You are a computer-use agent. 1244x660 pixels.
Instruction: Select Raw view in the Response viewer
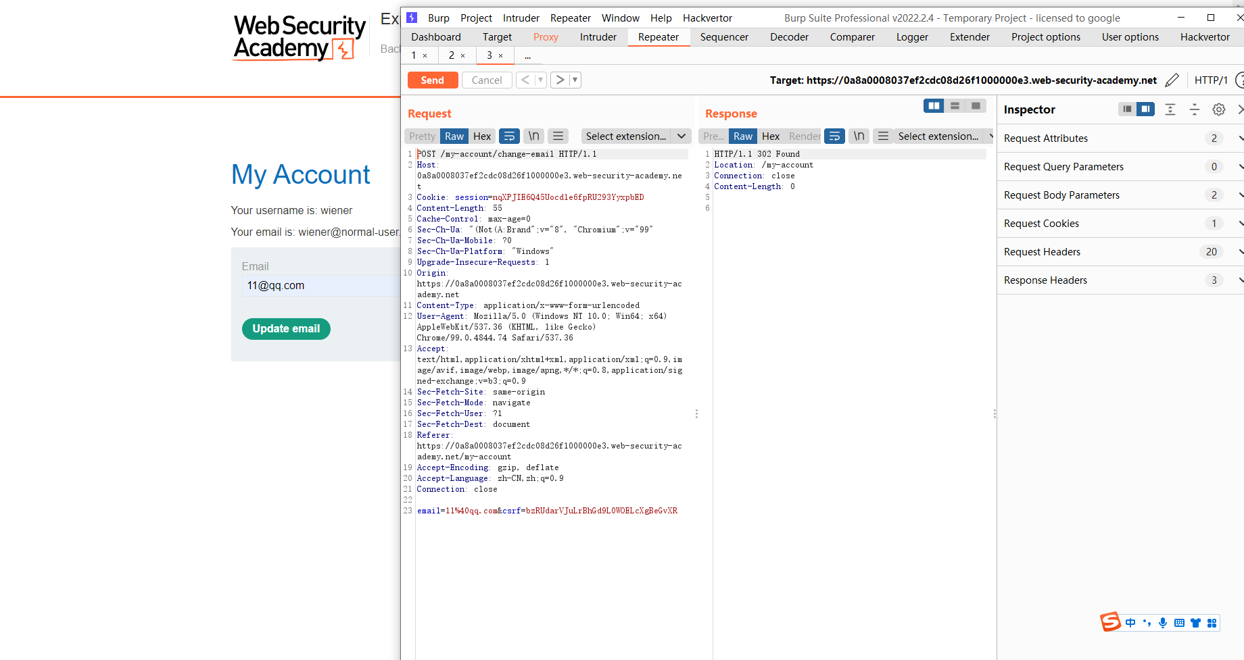click(743, 136)
